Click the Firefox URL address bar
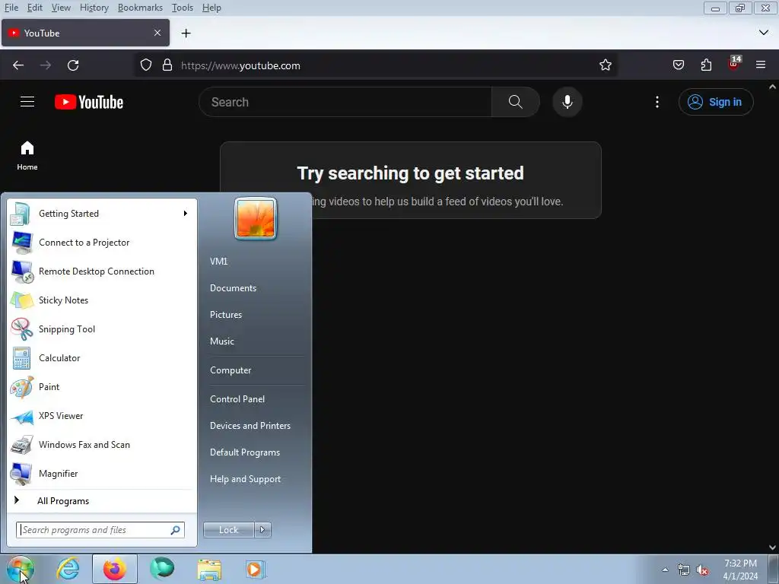 [x=376, y=65]
